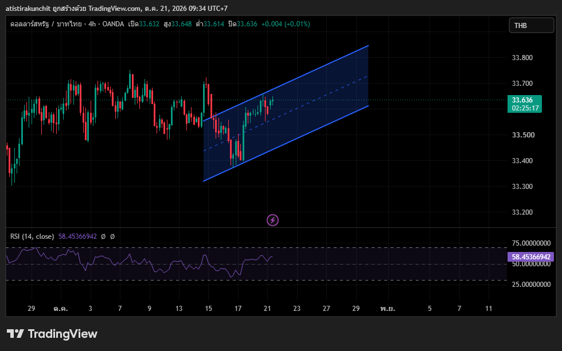Image resolution: width=562 pixels, height=351 pixels.
Task: Click the RSI (14, close) indicator label
Action: tap(32, 236)
